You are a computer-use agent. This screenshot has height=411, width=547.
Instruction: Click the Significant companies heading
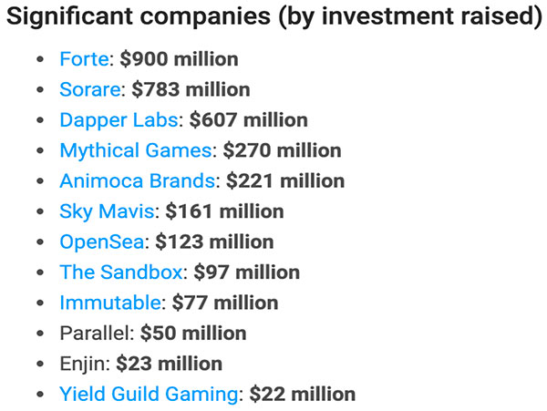click(274, 16)
